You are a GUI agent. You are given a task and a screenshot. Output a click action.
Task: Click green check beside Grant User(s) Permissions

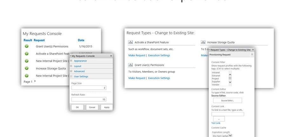[27, 46]
